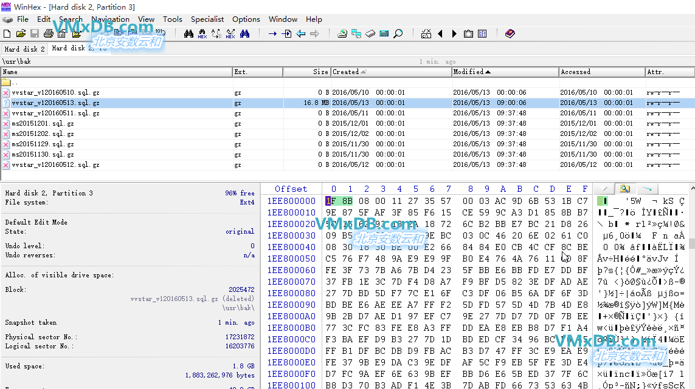The width and height of the screenshot is (695, 389).
Task: Open the file Properties icon
Action: tap(62, 33)
